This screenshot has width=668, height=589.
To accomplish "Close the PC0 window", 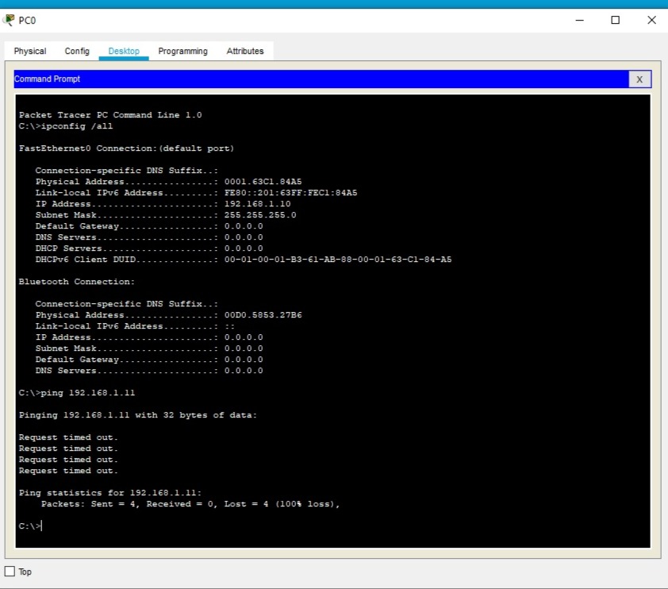I will (651, 20).
